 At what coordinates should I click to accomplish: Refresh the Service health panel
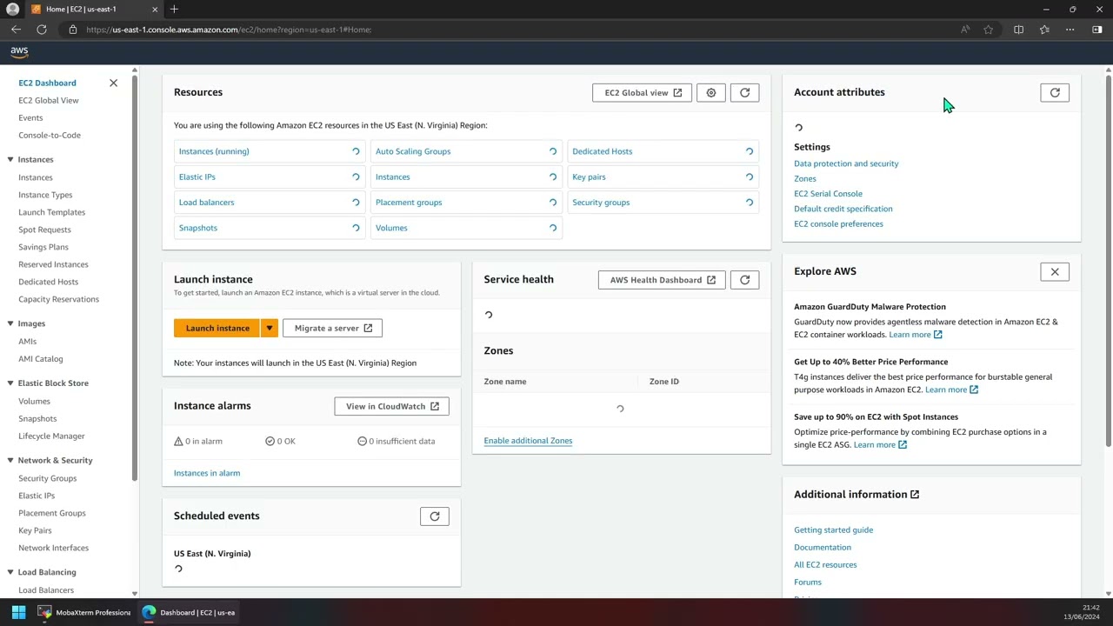coord(745,280)
